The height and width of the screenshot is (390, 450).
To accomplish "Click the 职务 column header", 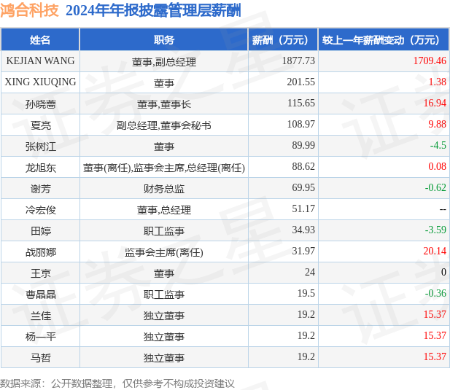I will click(x=164, y=40).
